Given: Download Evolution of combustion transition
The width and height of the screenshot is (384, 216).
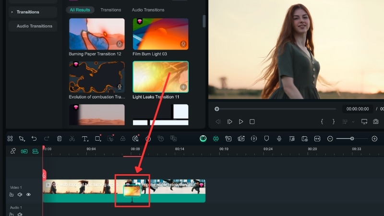Looking at the screenshot, I should coord(120,87).
